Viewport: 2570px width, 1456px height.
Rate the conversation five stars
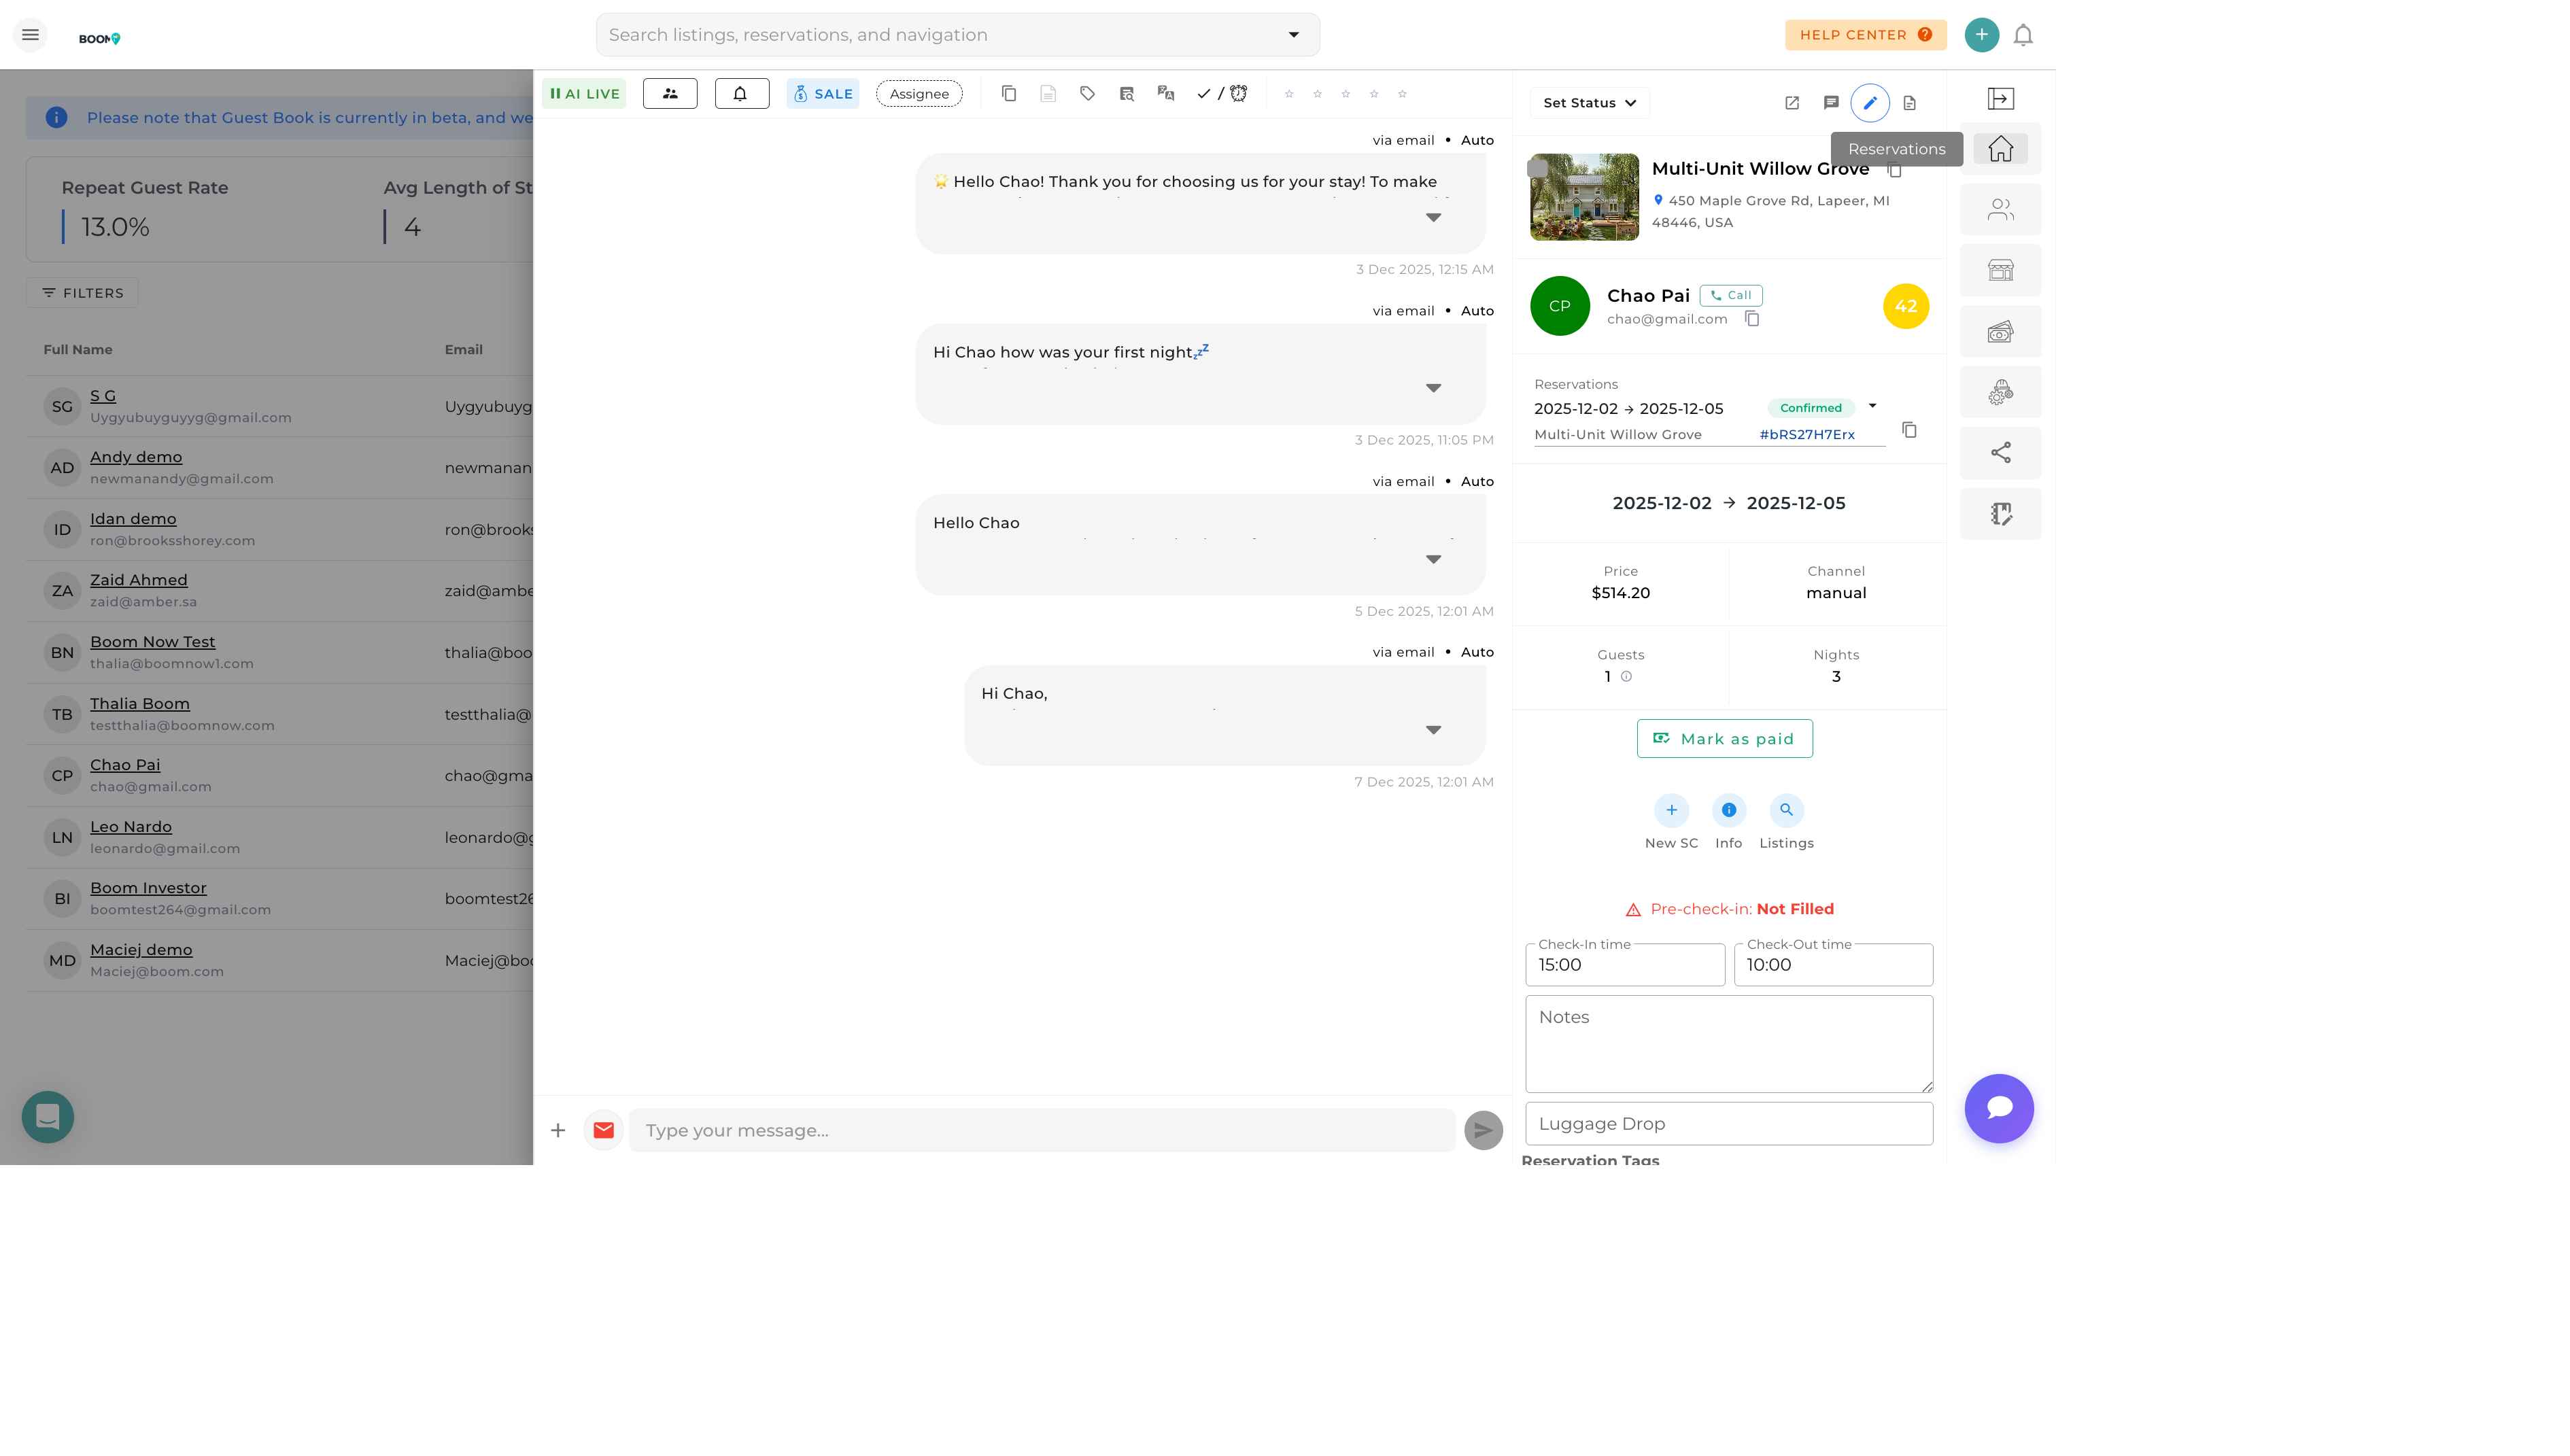click(1402, 93)
